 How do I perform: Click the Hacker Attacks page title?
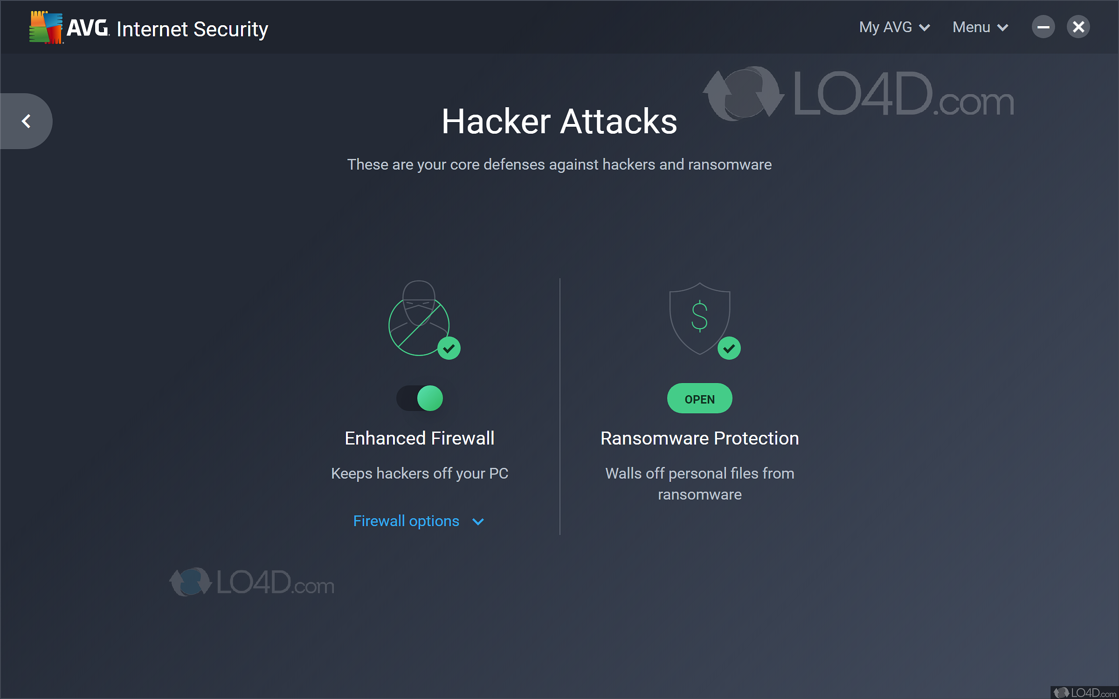click(559, 121)
